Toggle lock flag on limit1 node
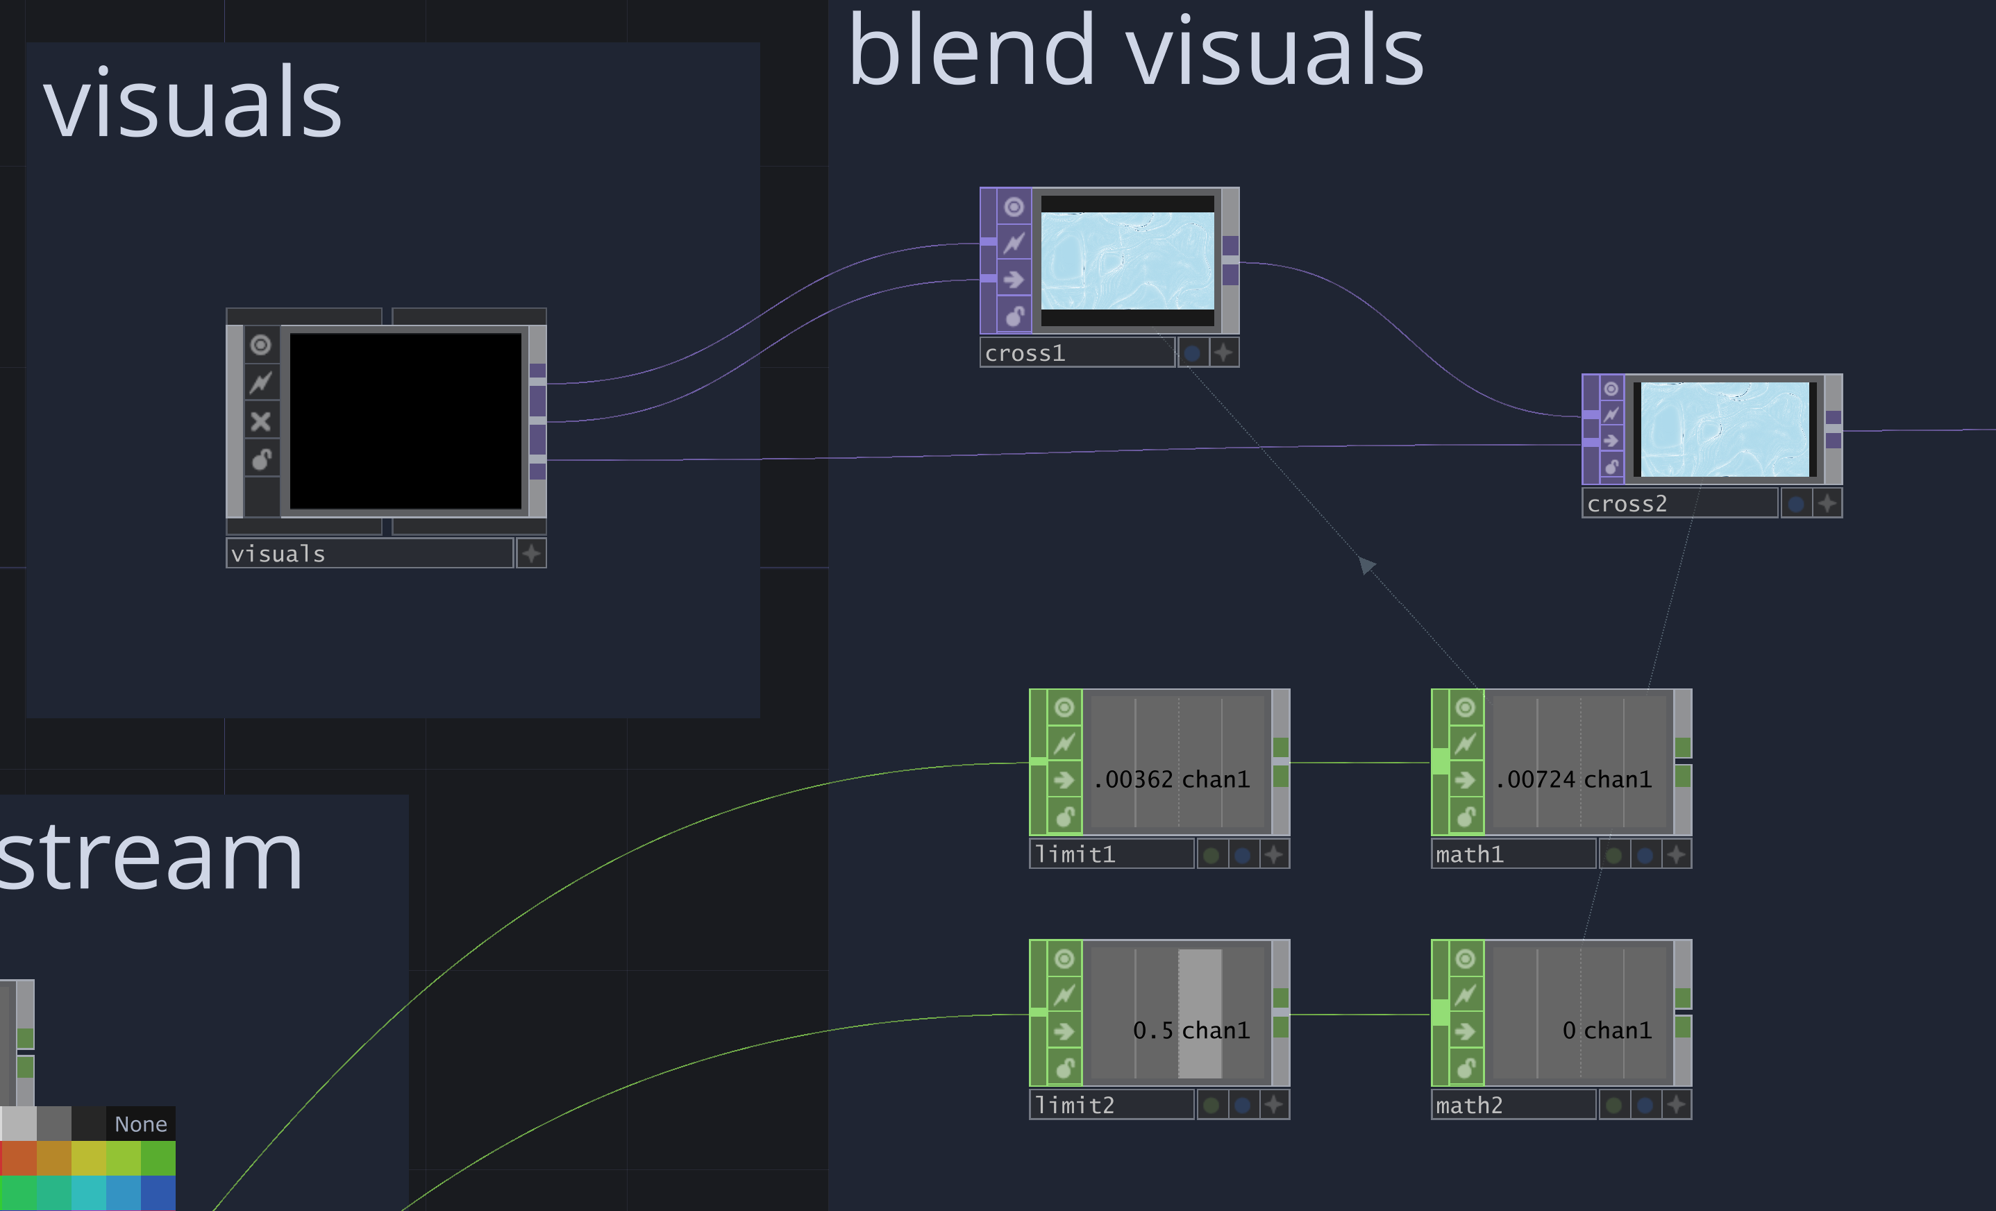 (1064, 816)
